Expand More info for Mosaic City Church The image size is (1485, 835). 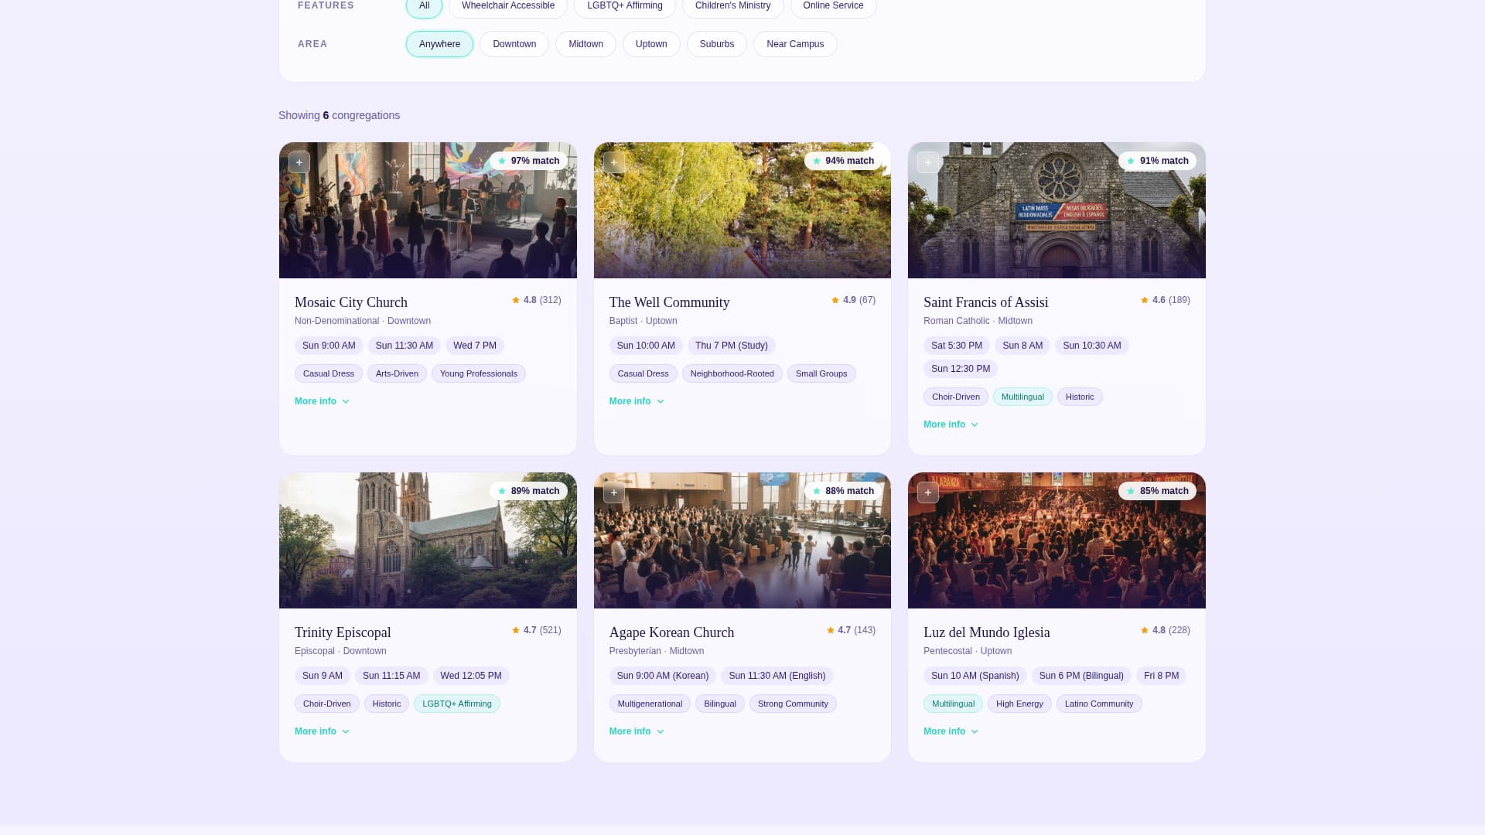(322, 401)
